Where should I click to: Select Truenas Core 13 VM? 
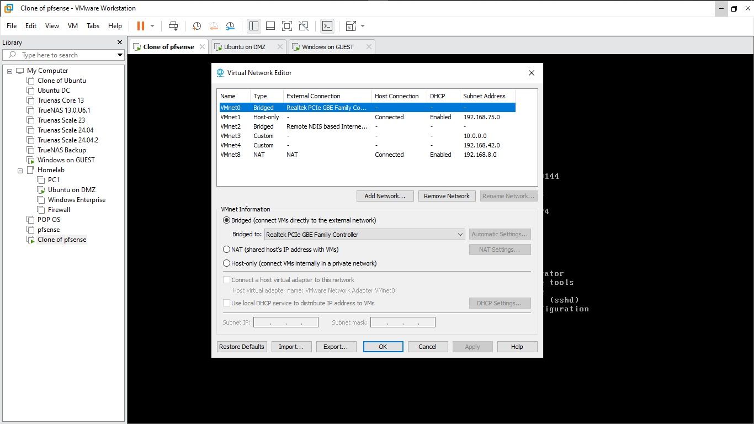coord(61,100)
